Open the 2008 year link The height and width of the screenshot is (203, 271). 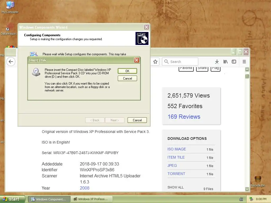(x=84, y=188)
